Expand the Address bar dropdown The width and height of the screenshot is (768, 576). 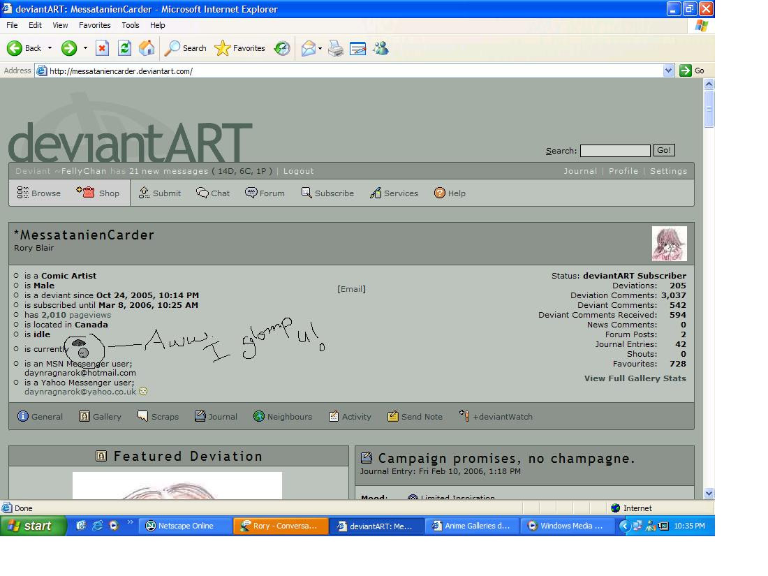(x=668, y=71)
